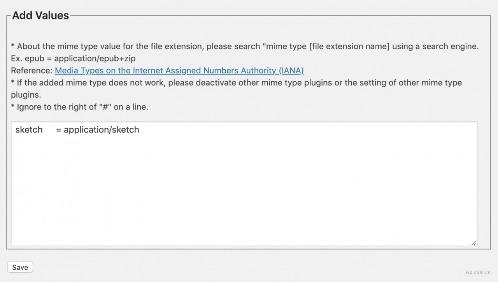Open the Media Types IANA reference link
The height and width of the screenshot is (282, 498).
(x=179, y=71)
